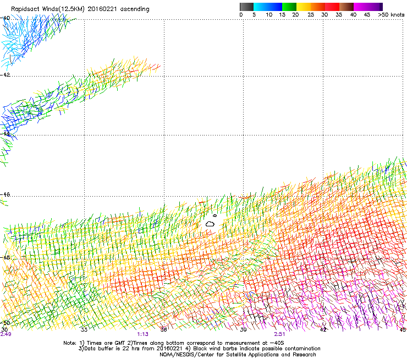Select the purple 45-50 knots legend color

[x=375, y=7]
